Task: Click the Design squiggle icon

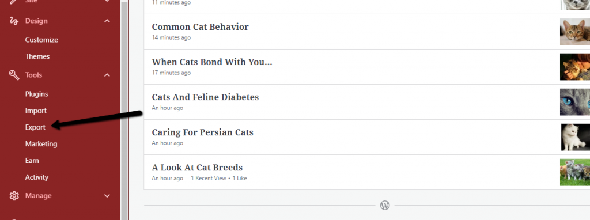Action: (14, 21)
